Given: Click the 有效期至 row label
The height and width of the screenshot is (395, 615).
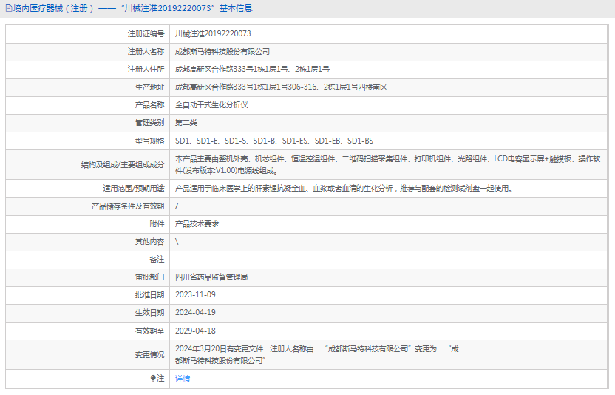Looking at the screenshot, I should (150, 331).
